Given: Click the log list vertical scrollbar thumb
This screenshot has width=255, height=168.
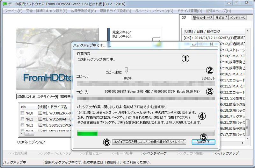Looking at the screenshot, I should tap(248, 128).
